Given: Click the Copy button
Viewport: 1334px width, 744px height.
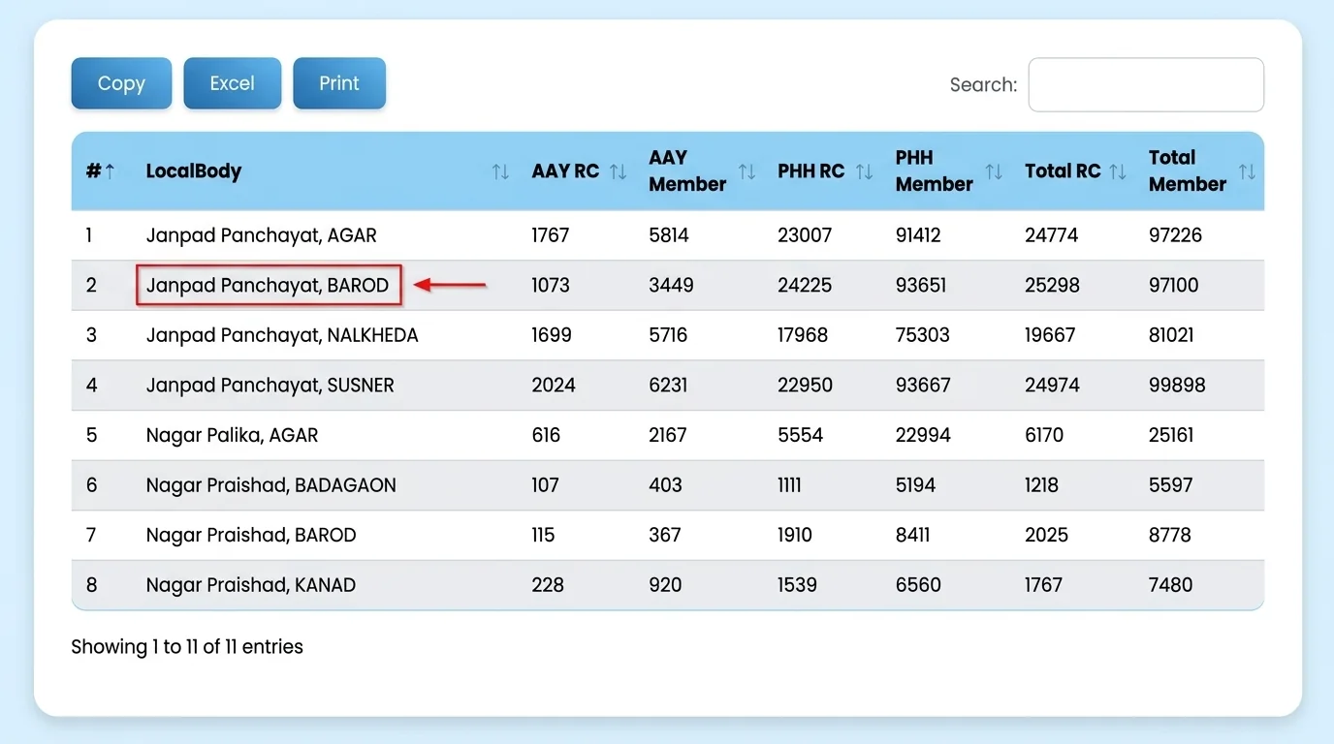Looking at the screenshot, I should click(121, 83).
